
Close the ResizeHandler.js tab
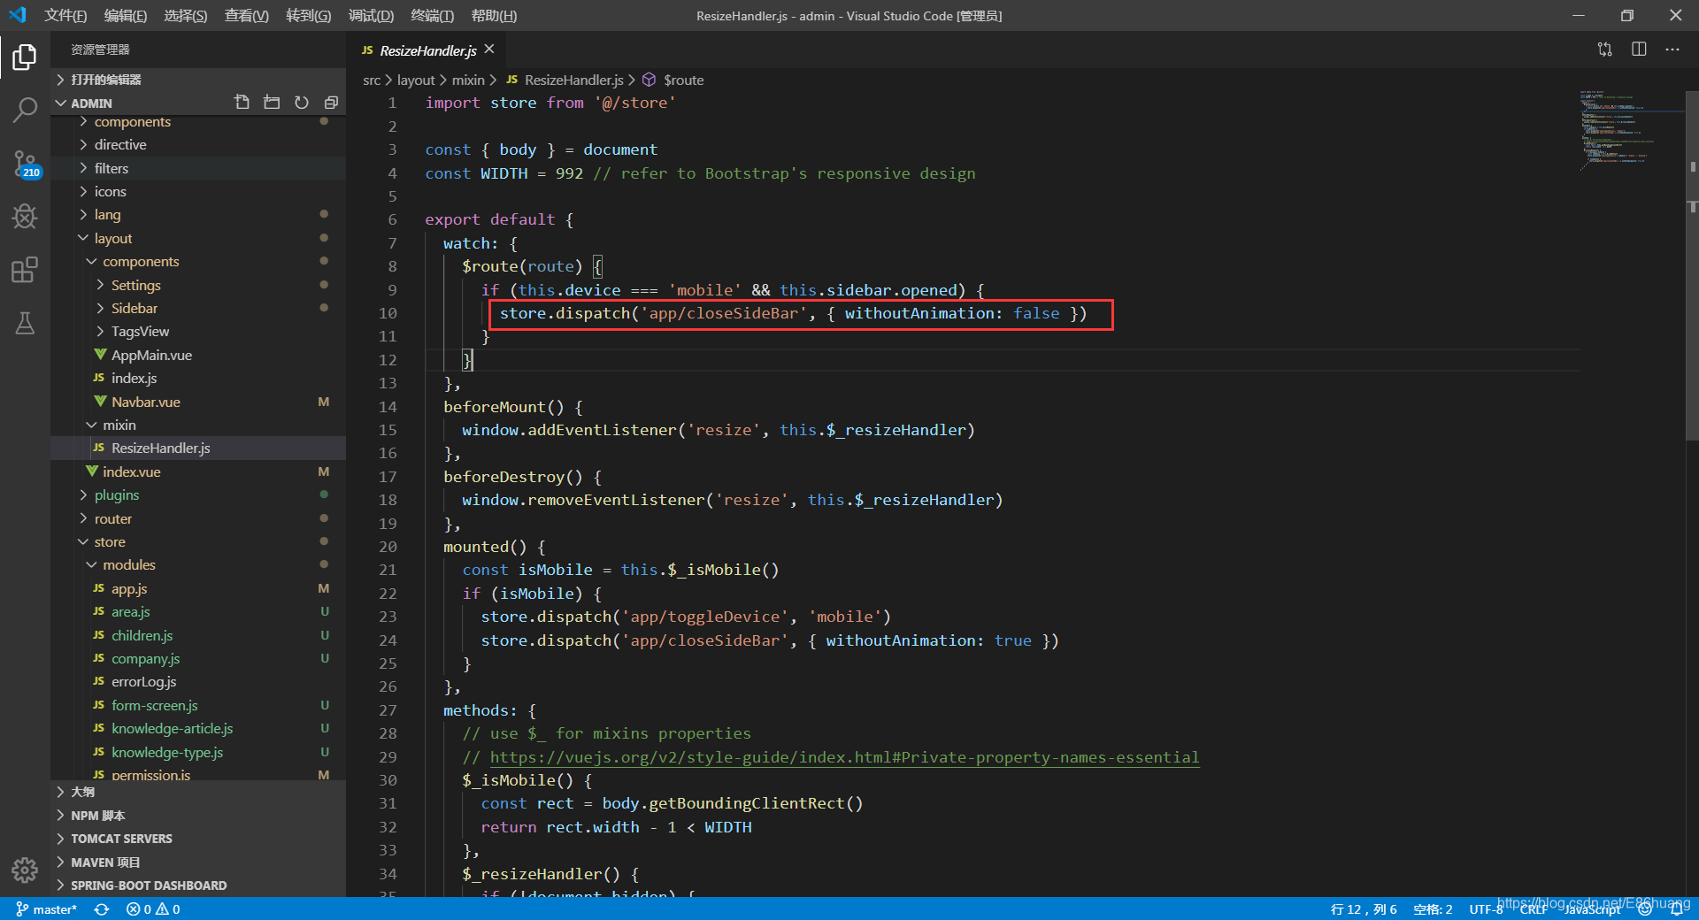point(489,50)
